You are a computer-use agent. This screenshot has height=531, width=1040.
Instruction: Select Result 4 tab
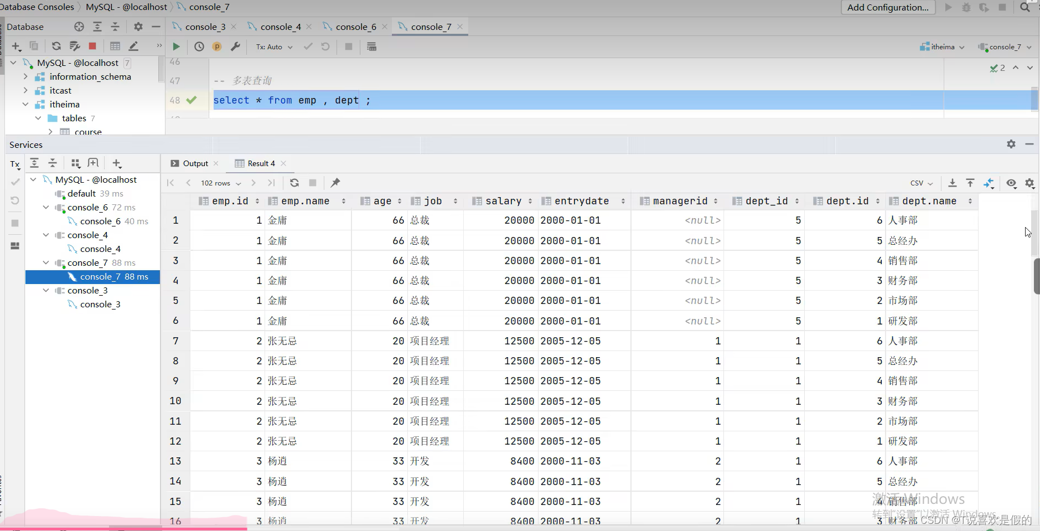pos(261,163)
